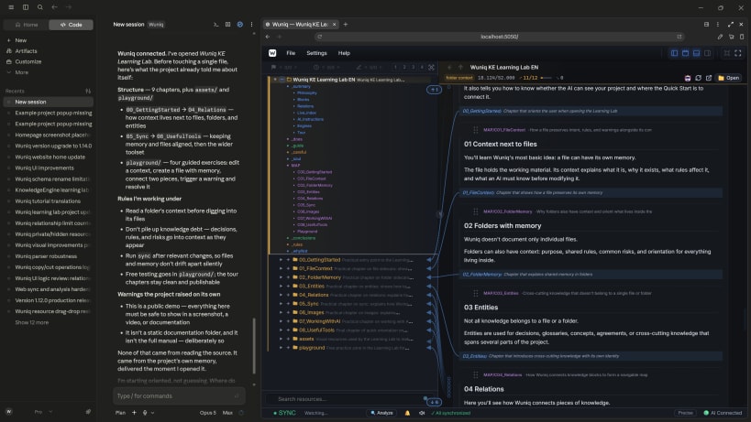Switch to the Home tab

(x=27, y=25)
